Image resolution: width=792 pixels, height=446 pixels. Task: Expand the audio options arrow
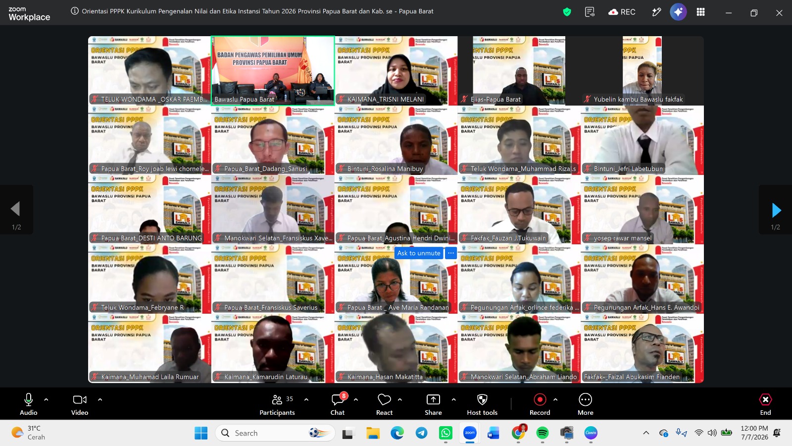pos(46,399)
